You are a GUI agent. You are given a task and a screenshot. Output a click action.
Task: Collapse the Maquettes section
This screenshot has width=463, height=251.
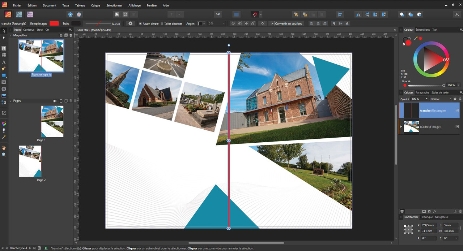coord(11,35)
